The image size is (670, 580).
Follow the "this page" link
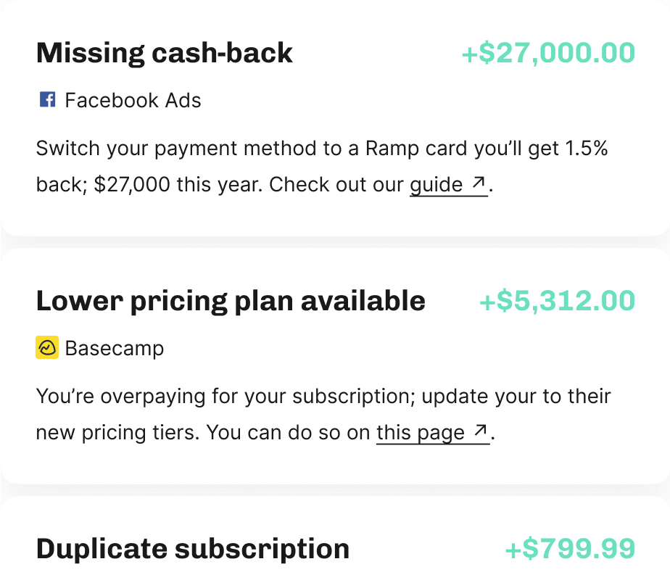[421, 433]
